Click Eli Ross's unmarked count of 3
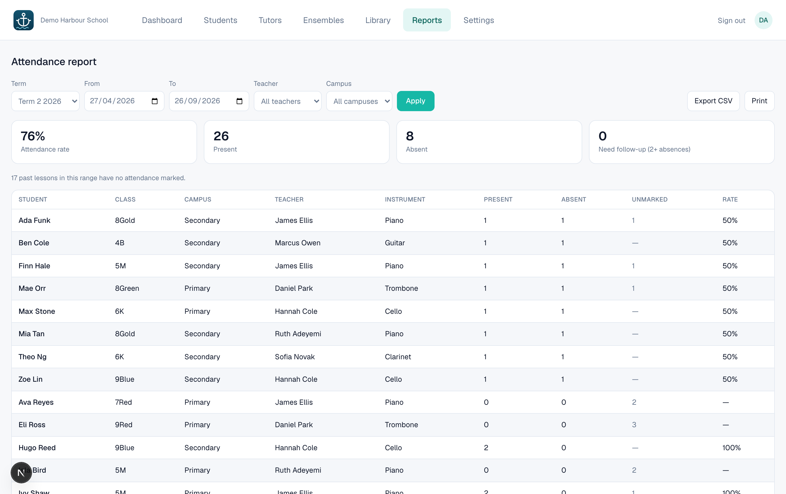The height and width of the screenshot is (494, 786). 634,424
